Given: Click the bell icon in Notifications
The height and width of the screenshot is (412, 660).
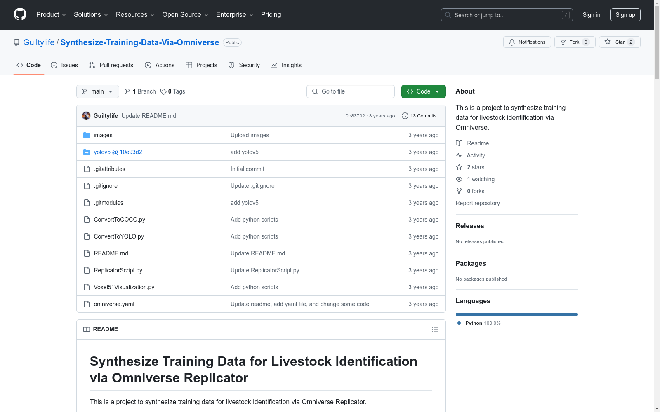Looking at the screenshot, I should pyautogui.click(x=512, y=42).
